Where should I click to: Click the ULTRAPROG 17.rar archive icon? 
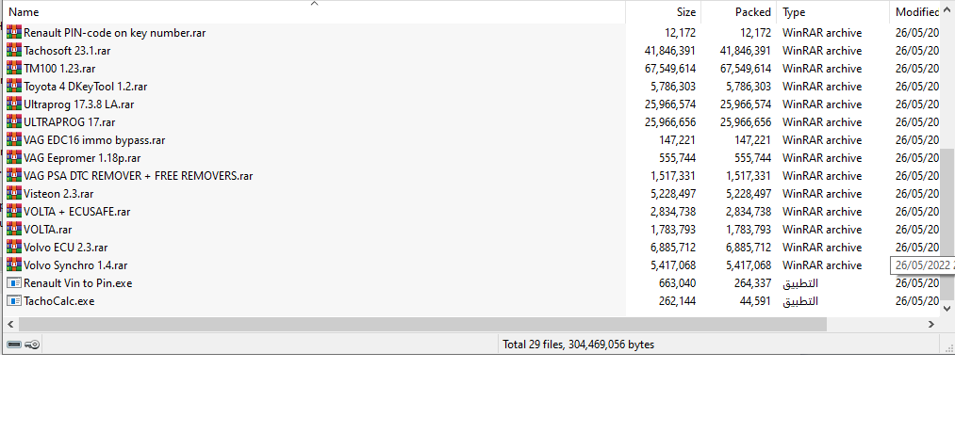coord(14,122)
